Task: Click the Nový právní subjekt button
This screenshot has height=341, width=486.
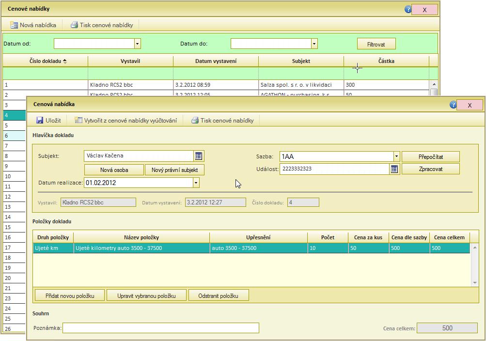Action: pos(174,170)
